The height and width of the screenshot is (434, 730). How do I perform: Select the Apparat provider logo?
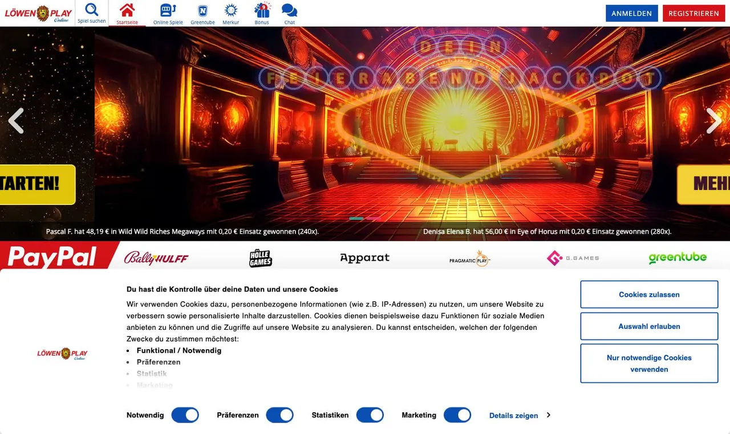pyautogui.click(x=364, y=258)
